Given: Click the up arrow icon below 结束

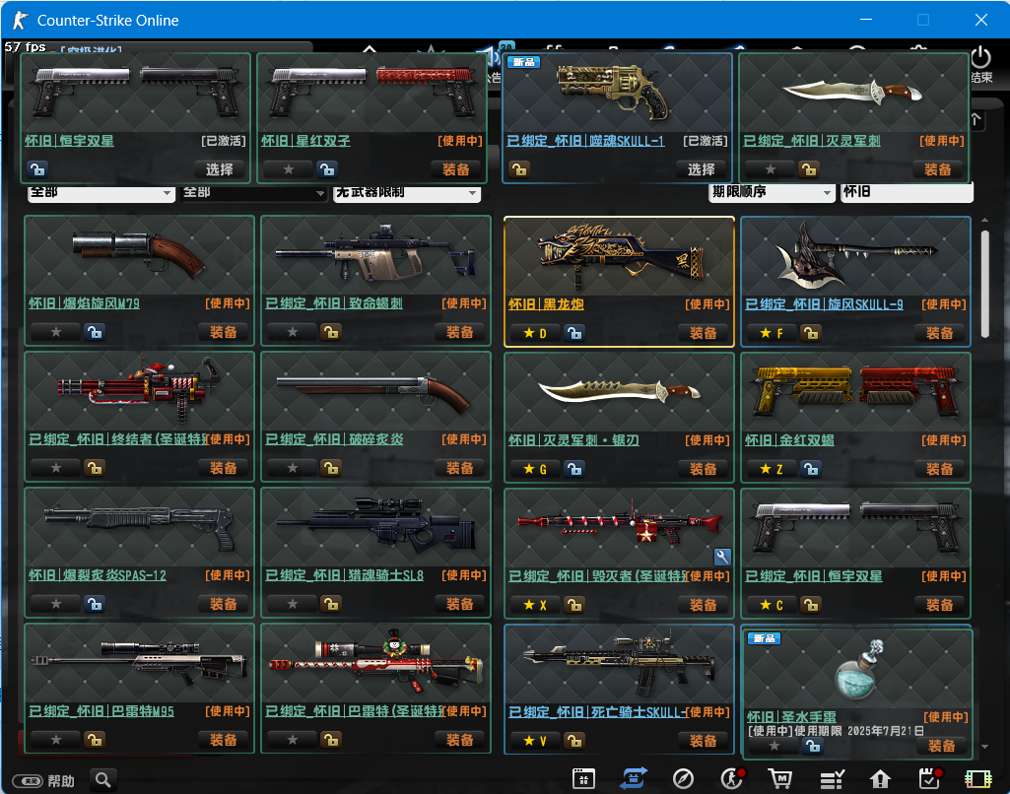Looking at the screenshot, I should 976,119.
